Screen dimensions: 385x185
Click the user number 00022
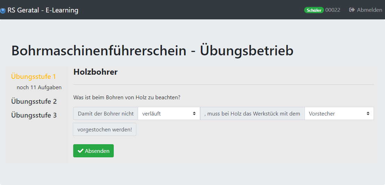(333, 10)
